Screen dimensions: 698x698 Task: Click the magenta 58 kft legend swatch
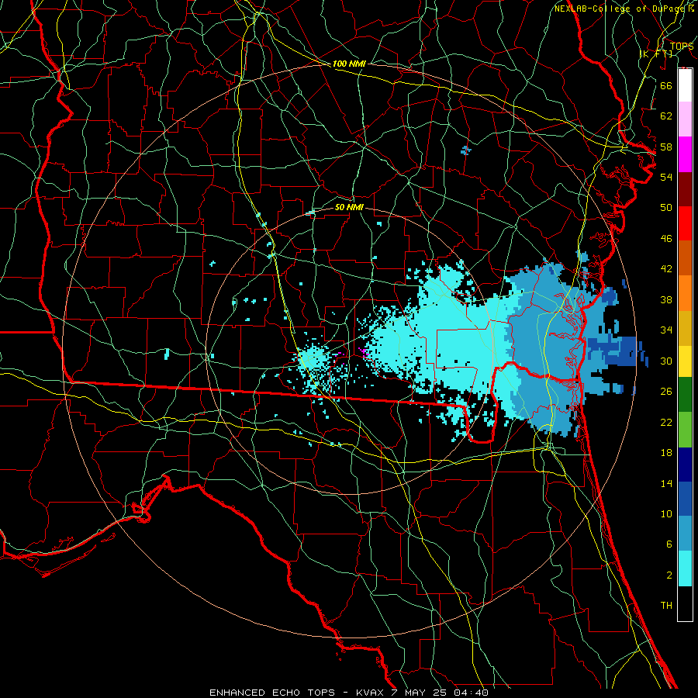685,154
